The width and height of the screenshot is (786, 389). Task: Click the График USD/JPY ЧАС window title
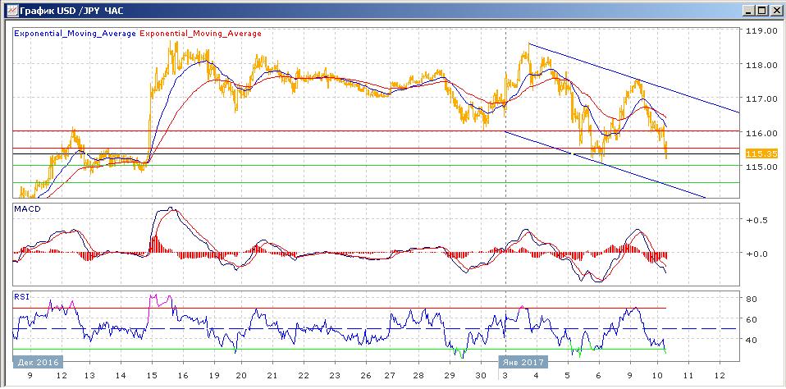tap(71, 11)
